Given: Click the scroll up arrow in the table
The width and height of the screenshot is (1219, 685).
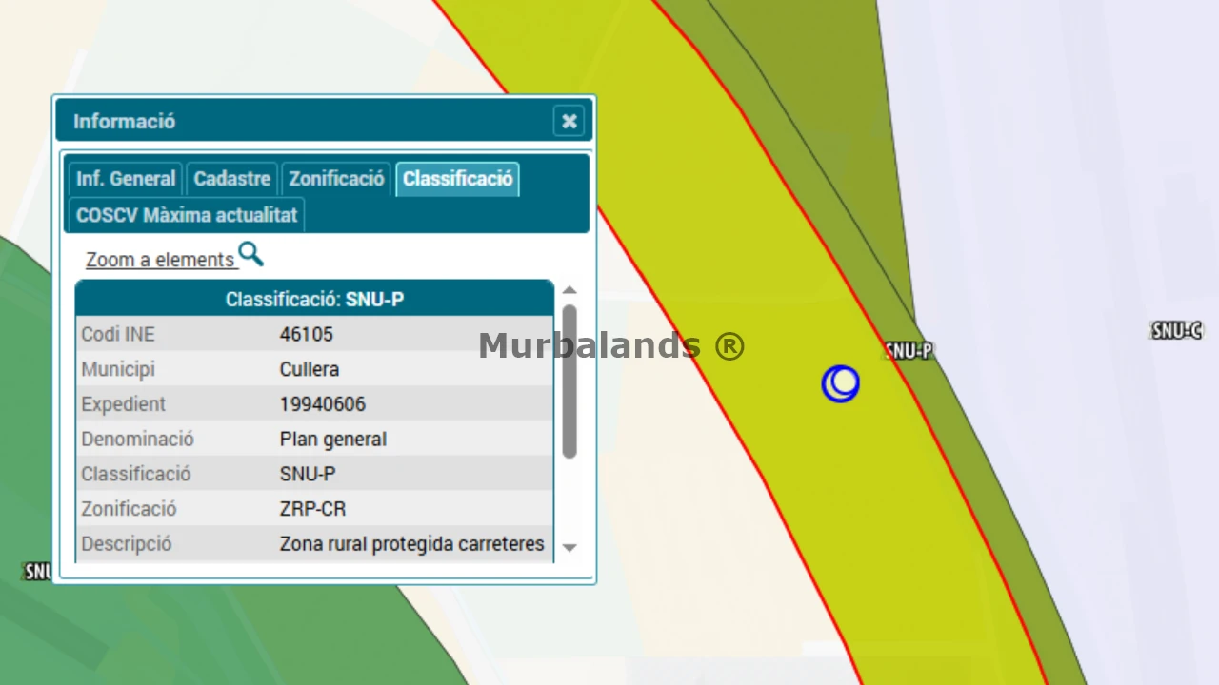Looking at the screenshot, I should 570,290.
